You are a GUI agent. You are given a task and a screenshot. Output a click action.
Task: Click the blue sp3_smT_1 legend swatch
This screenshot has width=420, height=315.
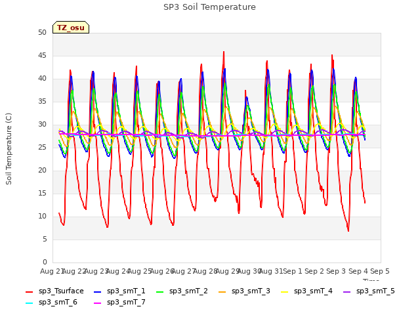98,291
